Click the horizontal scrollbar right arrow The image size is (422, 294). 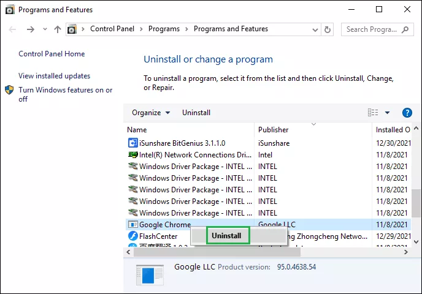coord(406,252)
